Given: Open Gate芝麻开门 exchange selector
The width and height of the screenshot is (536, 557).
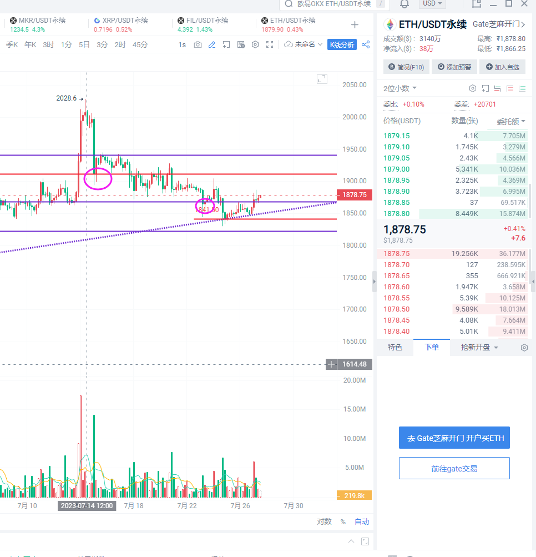Looking at the screenshot, I should click(x=499, y=24).
